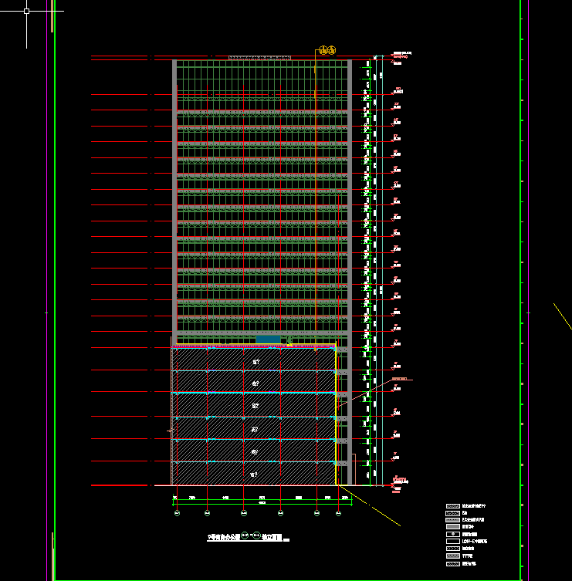Click the first hatch sample in the legend
572x581 pixels.
[453, 507]
